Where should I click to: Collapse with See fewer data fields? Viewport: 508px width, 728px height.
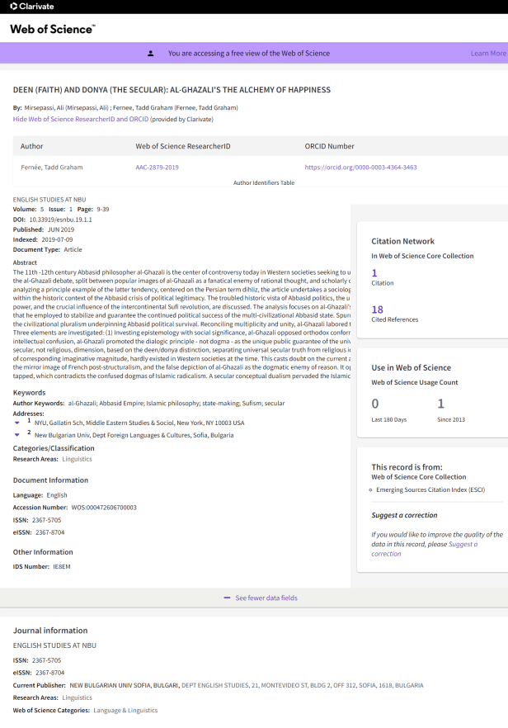point(266,598)
